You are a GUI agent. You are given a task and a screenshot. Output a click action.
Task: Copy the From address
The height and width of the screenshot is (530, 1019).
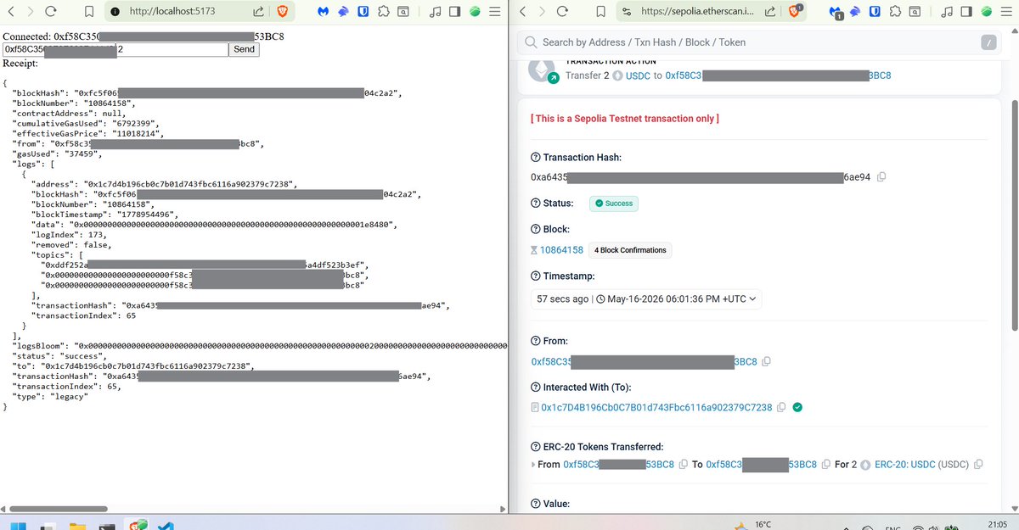767,362
